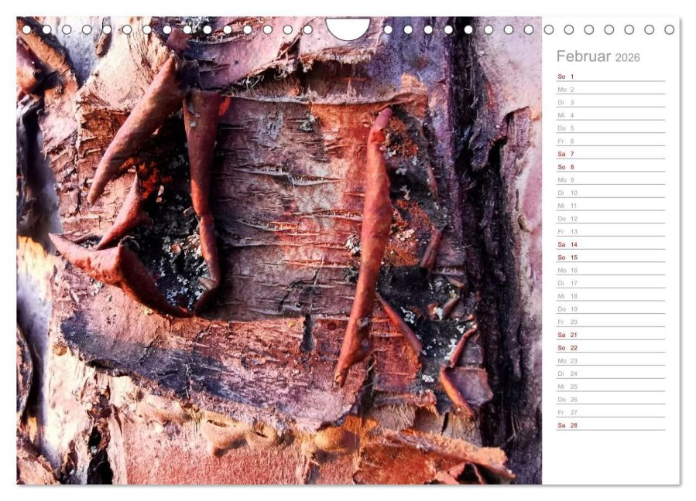
Task: Click the Di 24 date line
Action: 611,373
